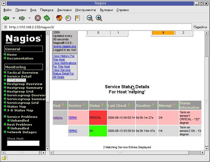Open the bookmarks icon in the toolbar
Image resolution: width=210 pixels, height=162 pixels.
(x=78, y=18)
